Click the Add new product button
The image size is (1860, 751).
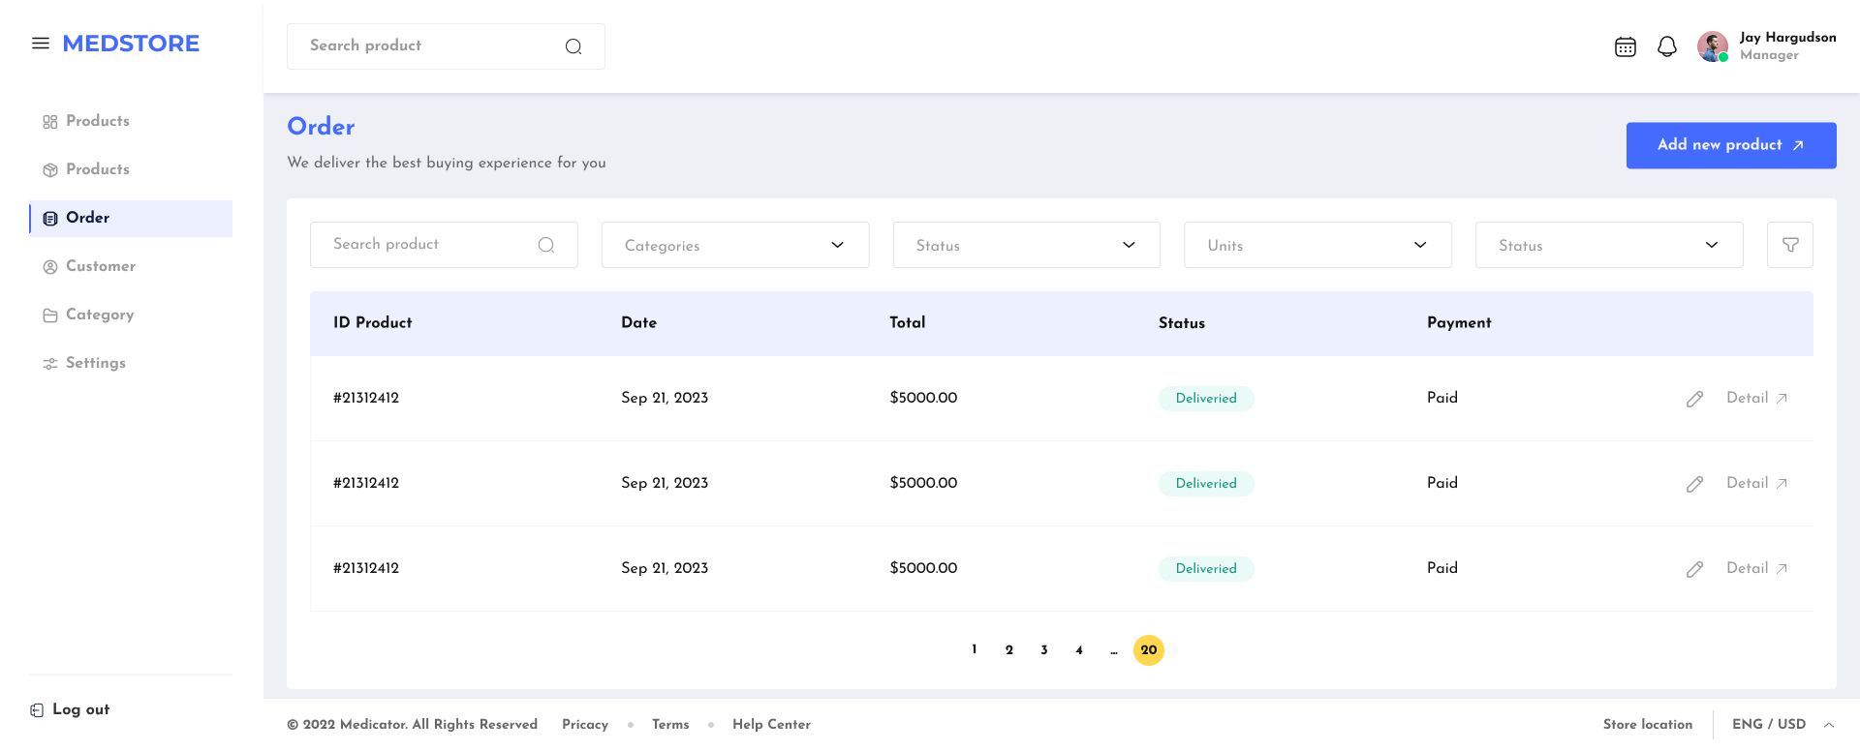pos(1730,145)
